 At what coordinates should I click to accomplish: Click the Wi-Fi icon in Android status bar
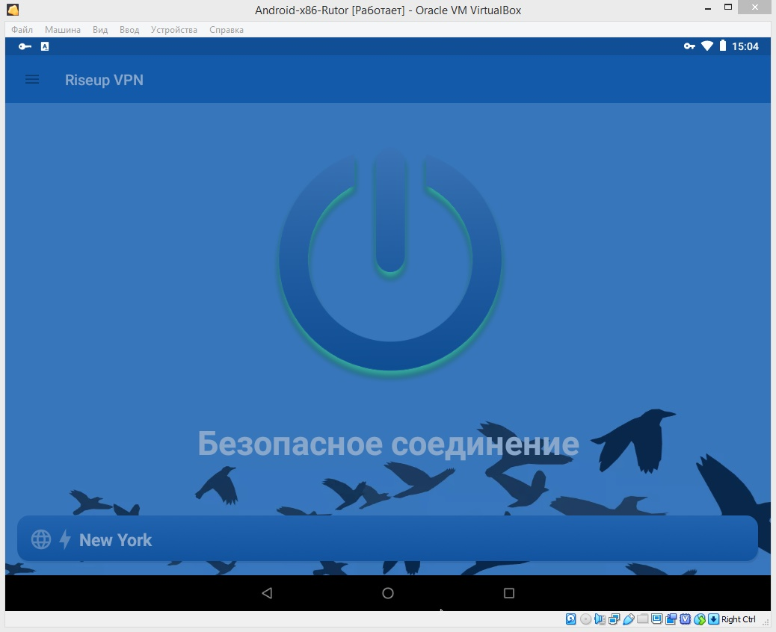pyautogui.click(x=706, y=46)
